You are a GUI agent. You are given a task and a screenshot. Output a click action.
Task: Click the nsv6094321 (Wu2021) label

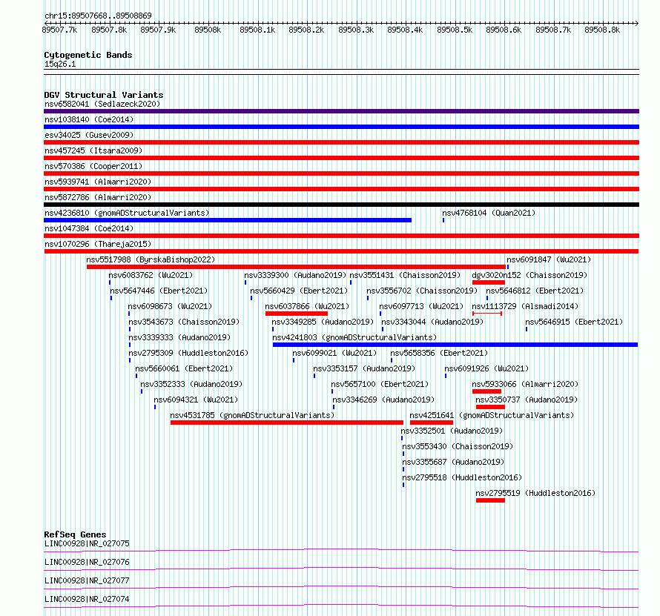(x=196, y=400)
